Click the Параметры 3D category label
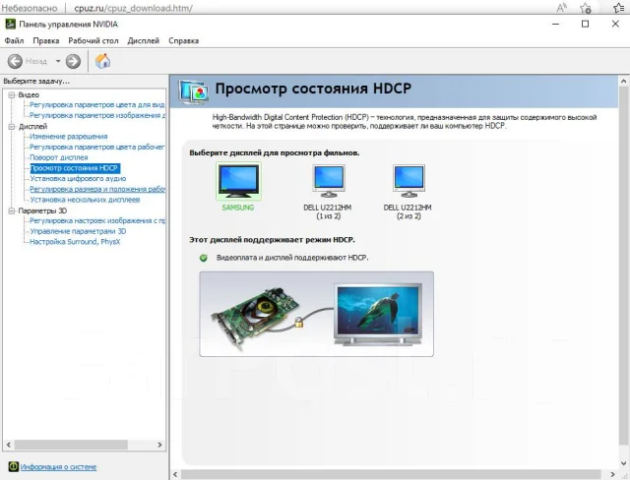The image size is (630, 480). click(x=42, y=210)
